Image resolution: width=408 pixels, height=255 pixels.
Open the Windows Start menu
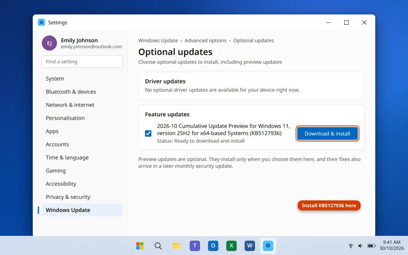tap(140, 245)
